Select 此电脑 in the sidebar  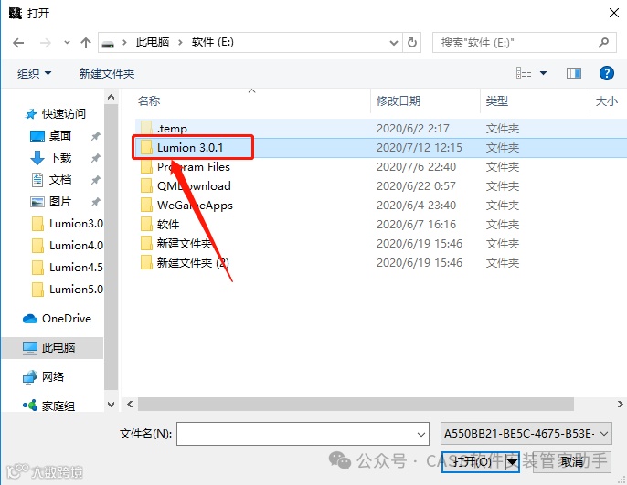pos(53,348)
